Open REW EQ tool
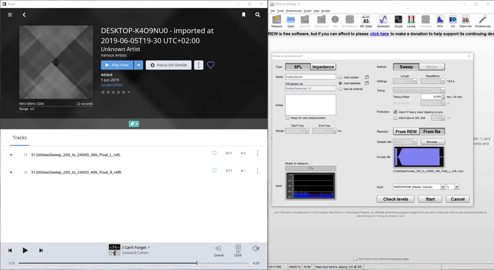This screenshot has height=270, width=494. [453, 21]
